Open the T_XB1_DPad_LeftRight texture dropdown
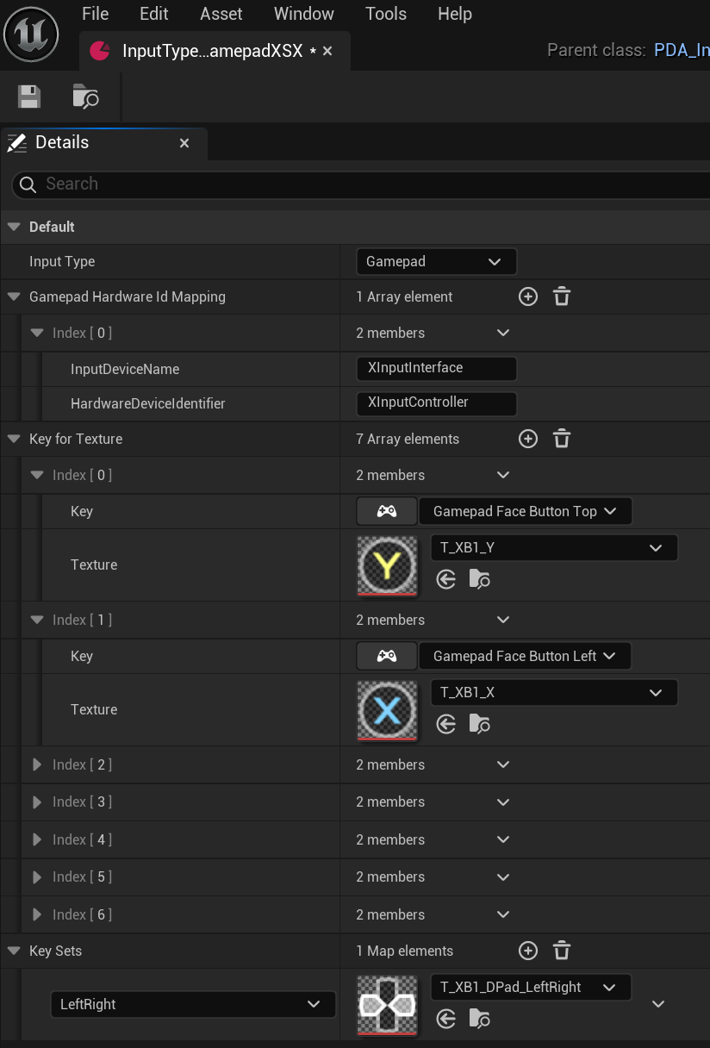This screenshot has width=710, height=1048. pos(530,987)
